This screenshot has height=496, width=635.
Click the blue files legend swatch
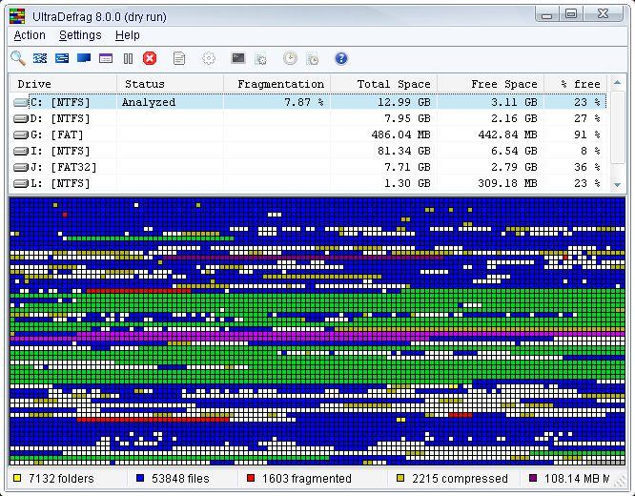pyautogui.click(x=140, y=478)
